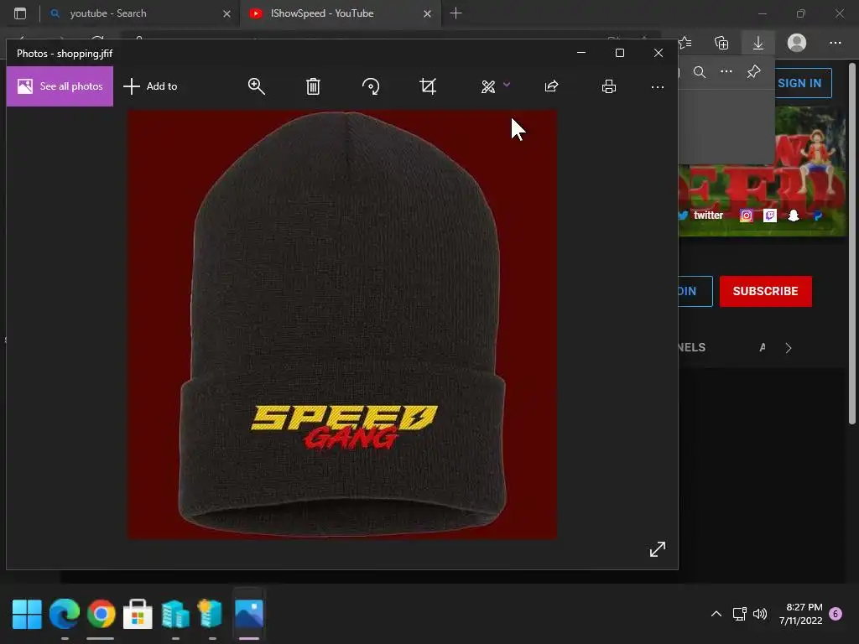
Task: Open Instagram link on channel banner
Action: (746, 216)
